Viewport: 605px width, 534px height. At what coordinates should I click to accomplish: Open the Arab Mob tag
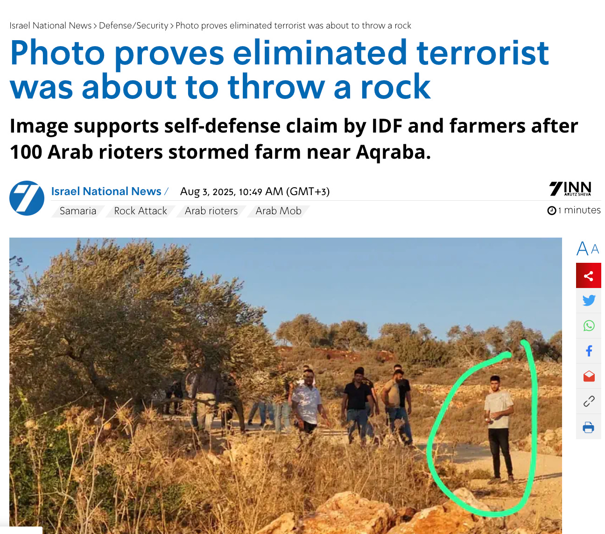pyautogui.click(x=278, y=211)
